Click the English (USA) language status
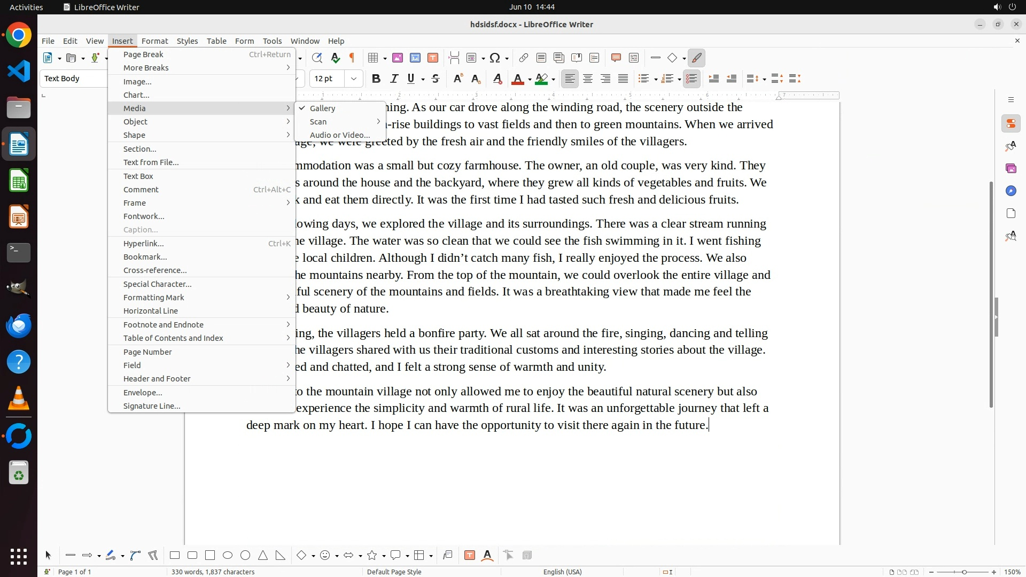Image resolution: width=1026 pixels, height=577 pixels. [562, 572]
